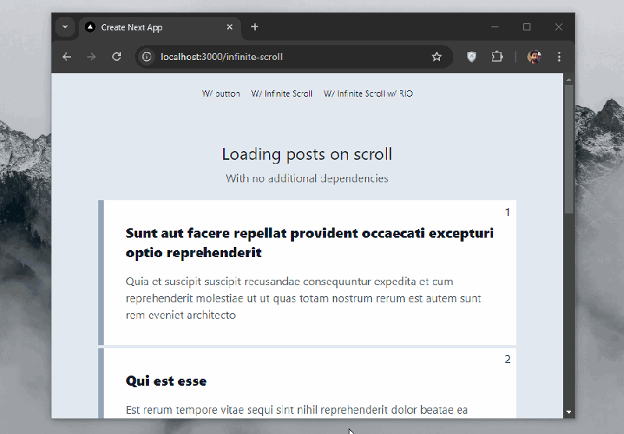Image resolution: width=624 pixels, height=434 pixels.
Task: Open the Chrome three-dot menu
Action: 559,57
